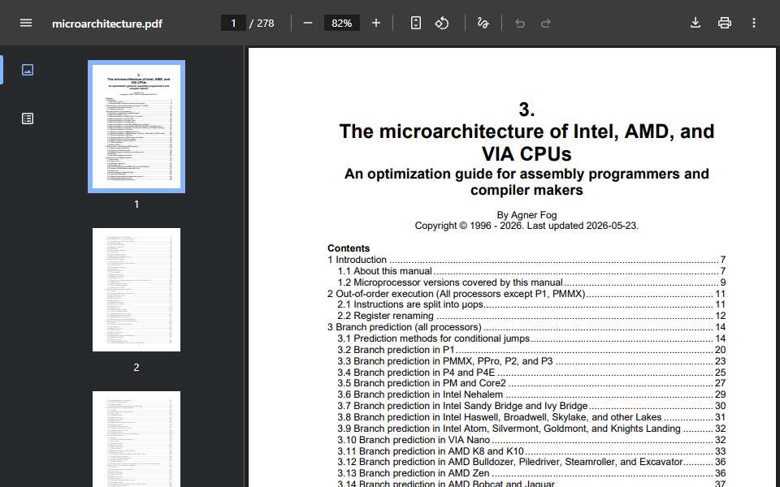Select page 2 thumbnail
This screenshot has width=780, height=487.
coord(136,290)
